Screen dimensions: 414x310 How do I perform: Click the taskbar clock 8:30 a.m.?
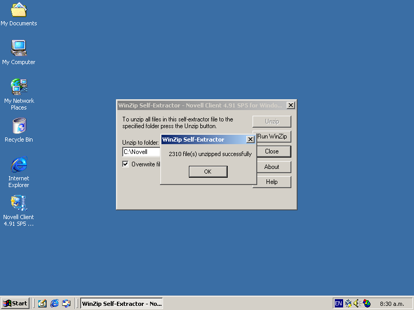(x=392, y=304)
